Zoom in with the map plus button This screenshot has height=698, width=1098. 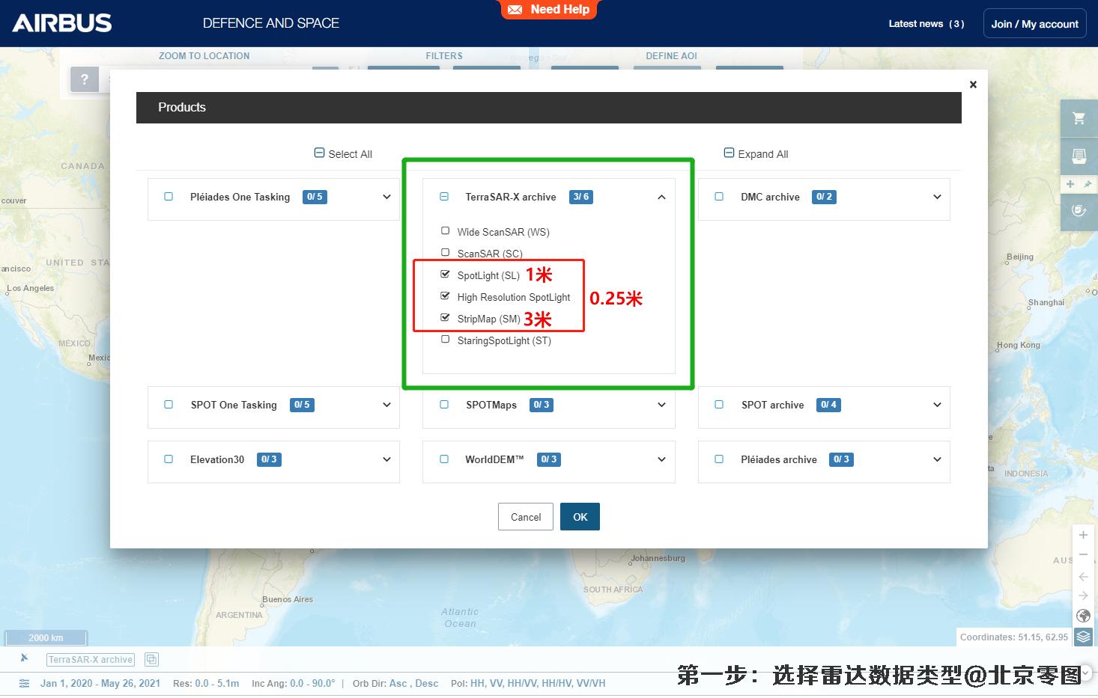tap(1083, 535)
